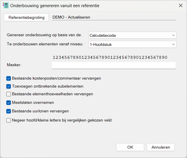Open the Calculatiecode dropdown

click(x=132, y=35)
